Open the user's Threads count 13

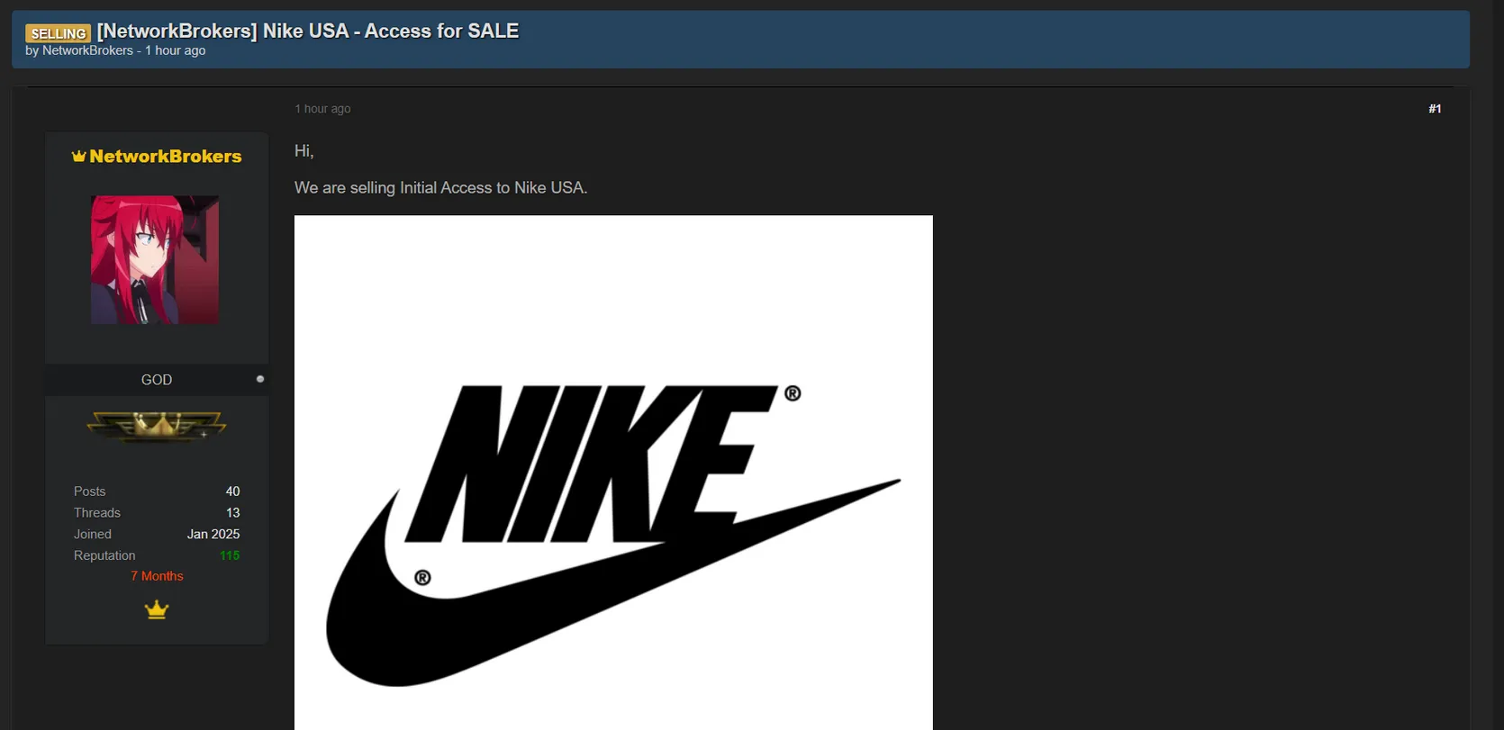click(x=233, y=513)
